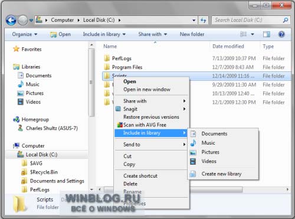This screenshot has height=219, width=295.
Task: Open the toolbar Share with dropdown
Action: (153, 34)
